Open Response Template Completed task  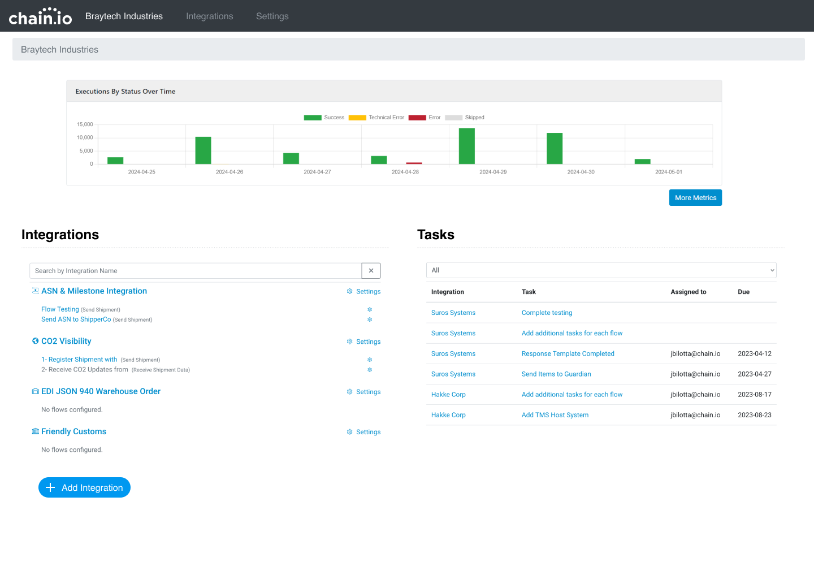point(568,354)
